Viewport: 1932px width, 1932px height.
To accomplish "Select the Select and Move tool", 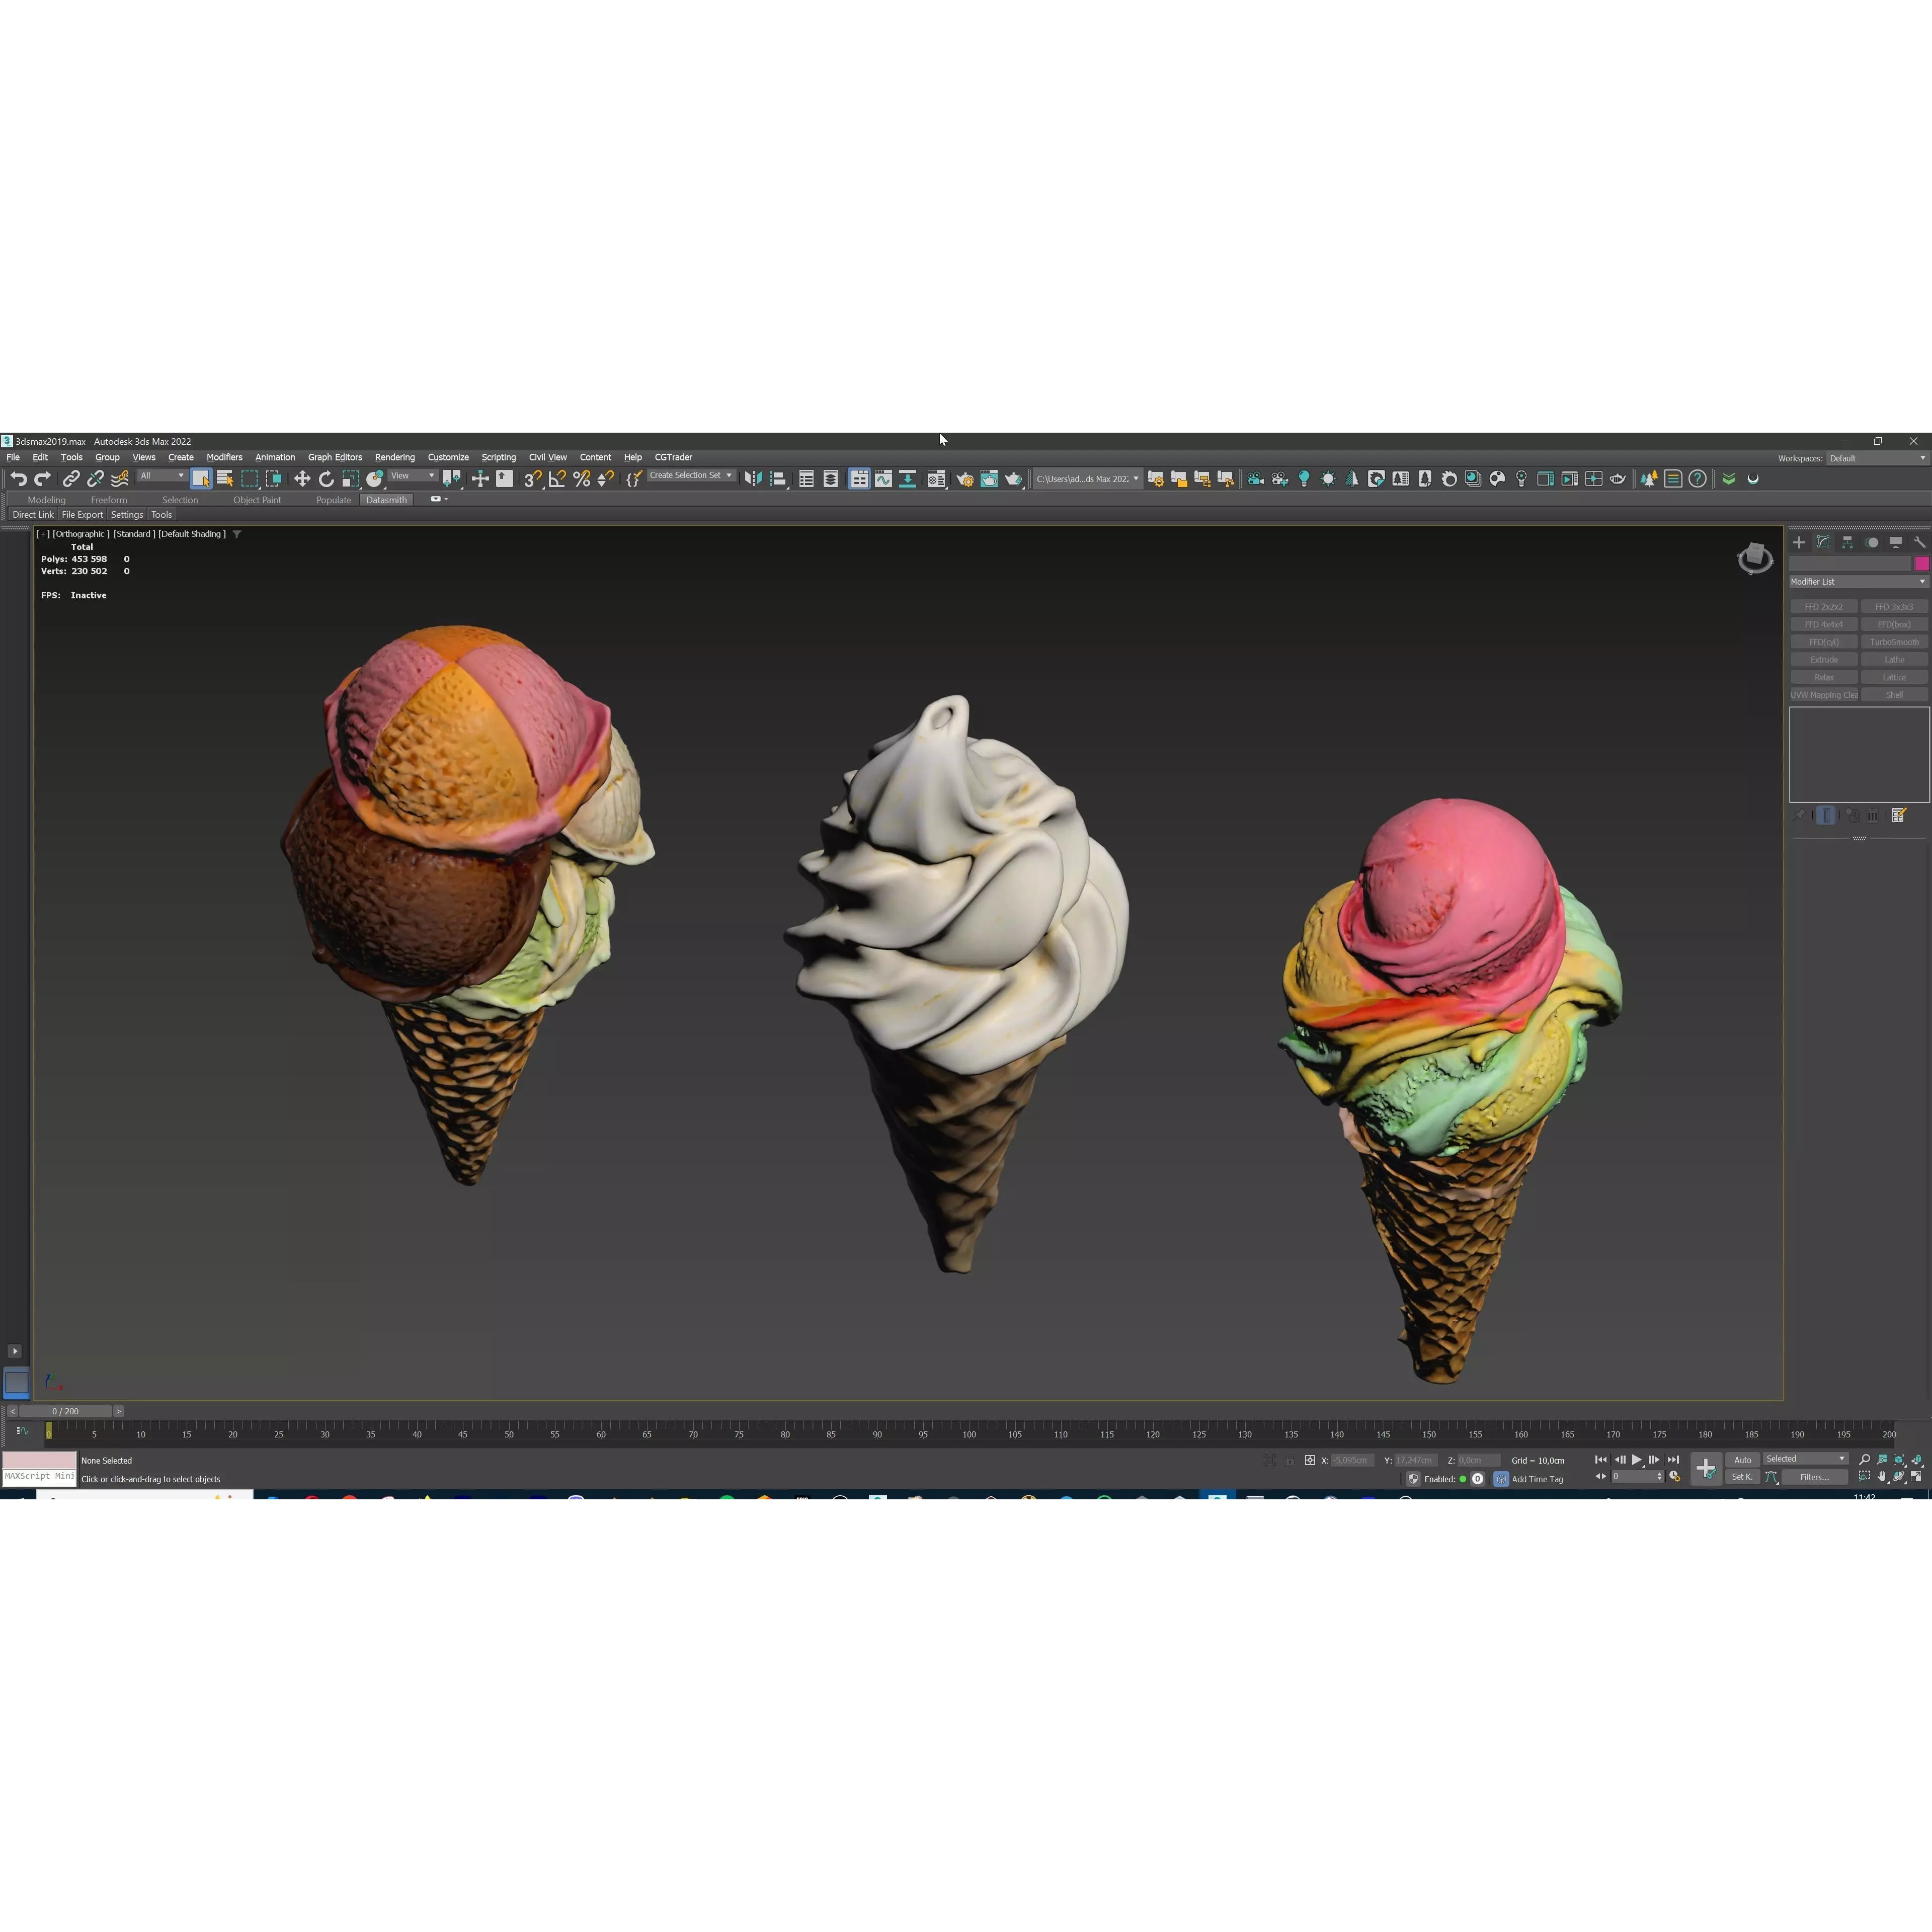I will click(302, 479).
